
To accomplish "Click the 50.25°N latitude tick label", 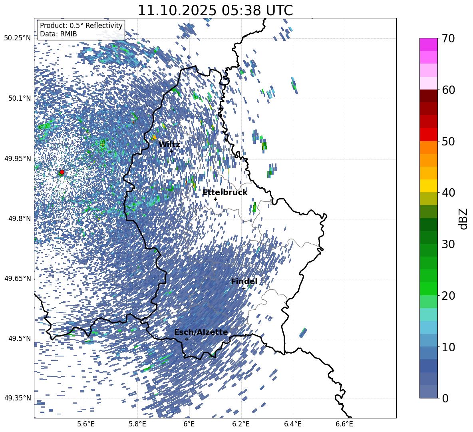I will pos(18,38).
